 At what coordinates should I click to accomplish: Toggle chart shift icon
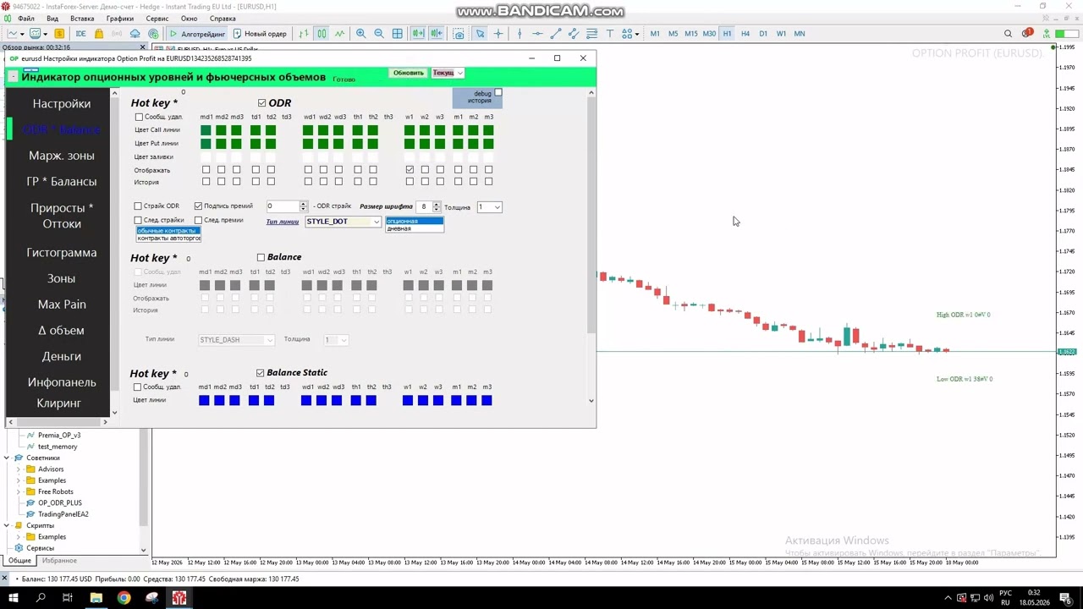[436, 34]
